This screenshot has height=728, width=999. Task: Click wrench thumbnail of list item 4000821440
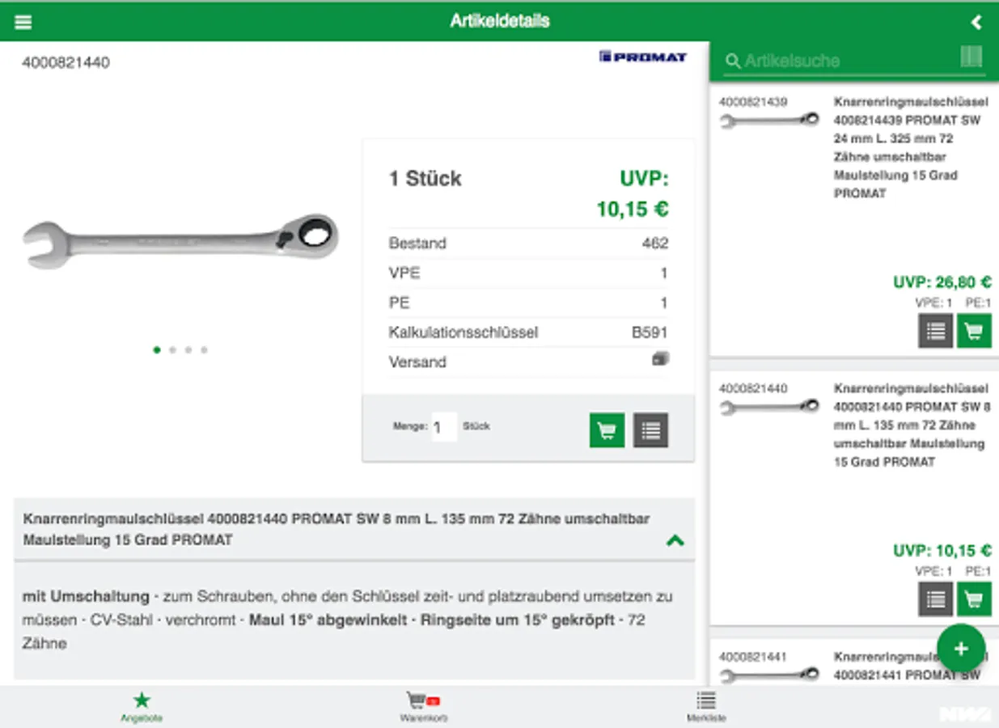click(x=769, y=407)
